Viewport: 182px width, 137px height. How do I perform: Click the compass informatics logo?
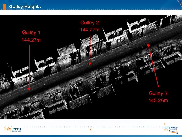click(171, 129)
